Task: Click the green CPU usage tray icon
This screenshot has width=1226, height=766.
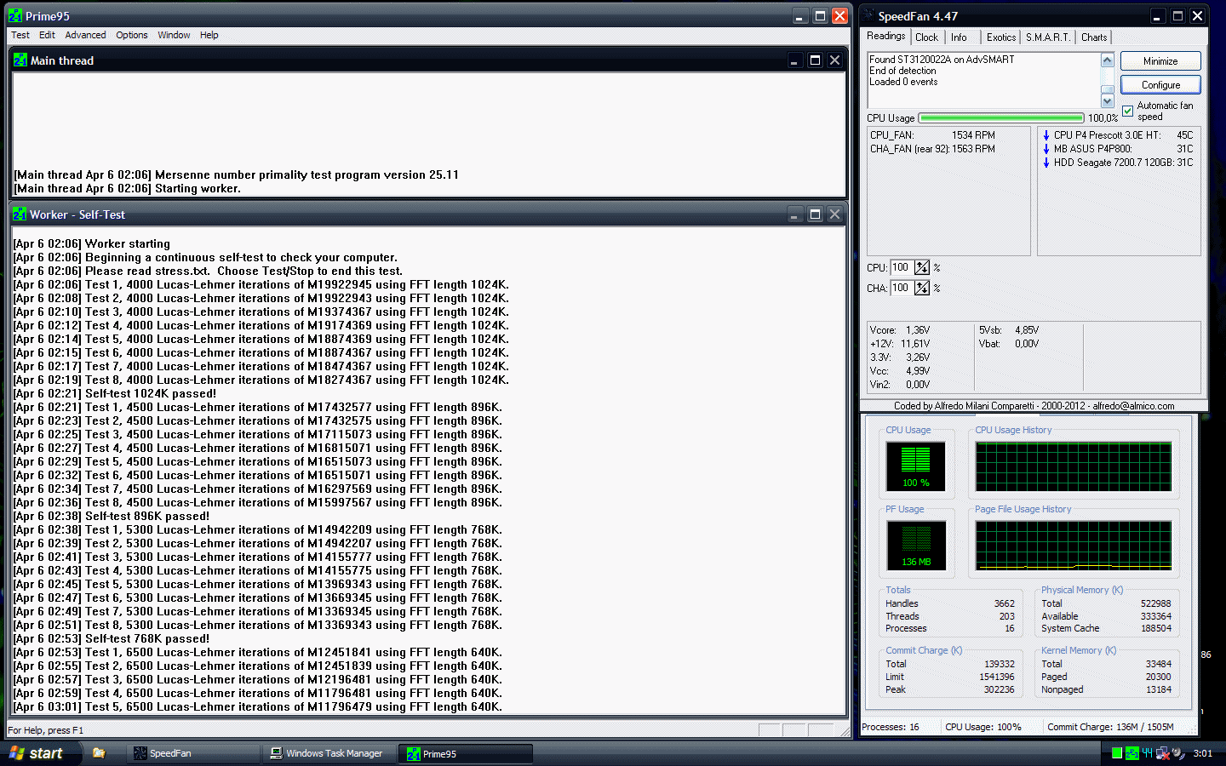Action: [x=1117, y=753]
